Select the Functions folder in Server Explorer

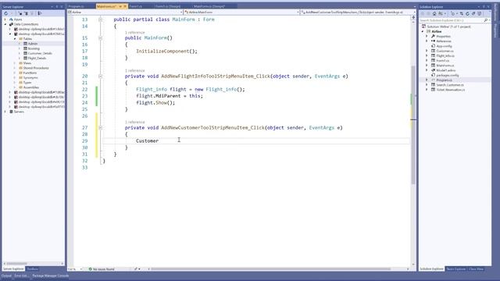[x=30, y=73]
